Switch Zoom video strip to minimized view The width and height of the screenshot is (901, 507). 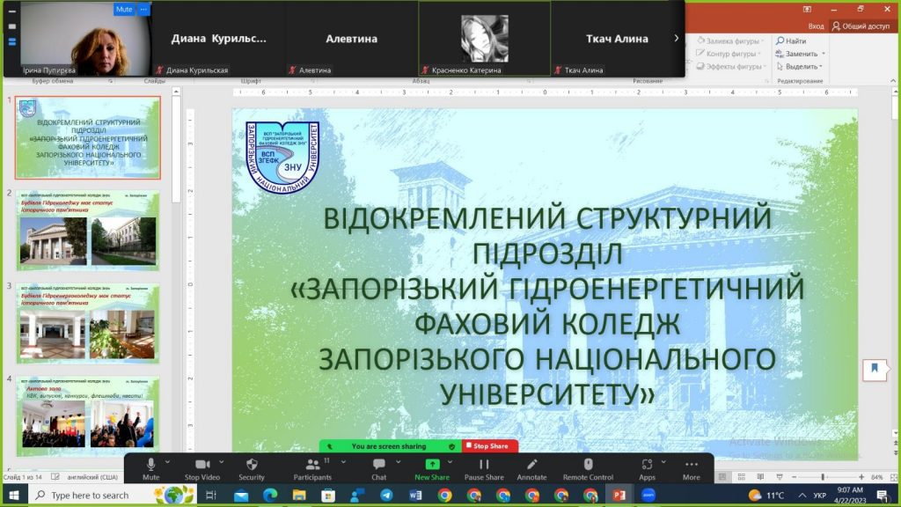[x=12, y=11]
